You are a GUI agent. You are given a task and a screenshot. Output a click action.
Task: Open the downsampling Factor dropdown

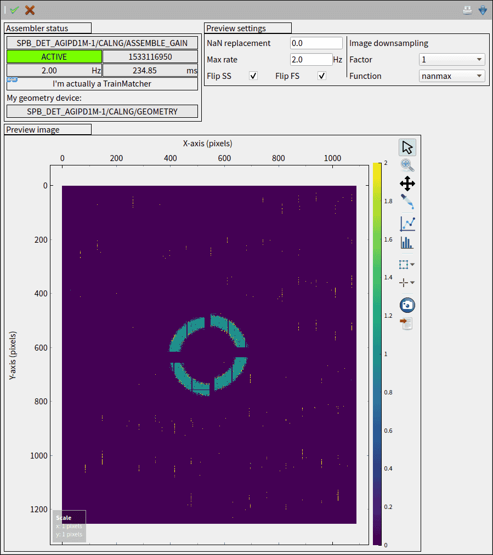[x=452, y=60]
